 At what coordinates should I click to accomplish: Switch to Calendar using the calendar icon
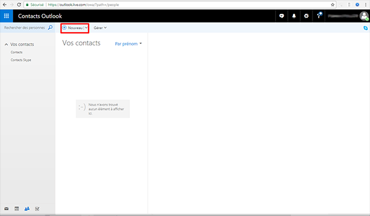(17, 209)
